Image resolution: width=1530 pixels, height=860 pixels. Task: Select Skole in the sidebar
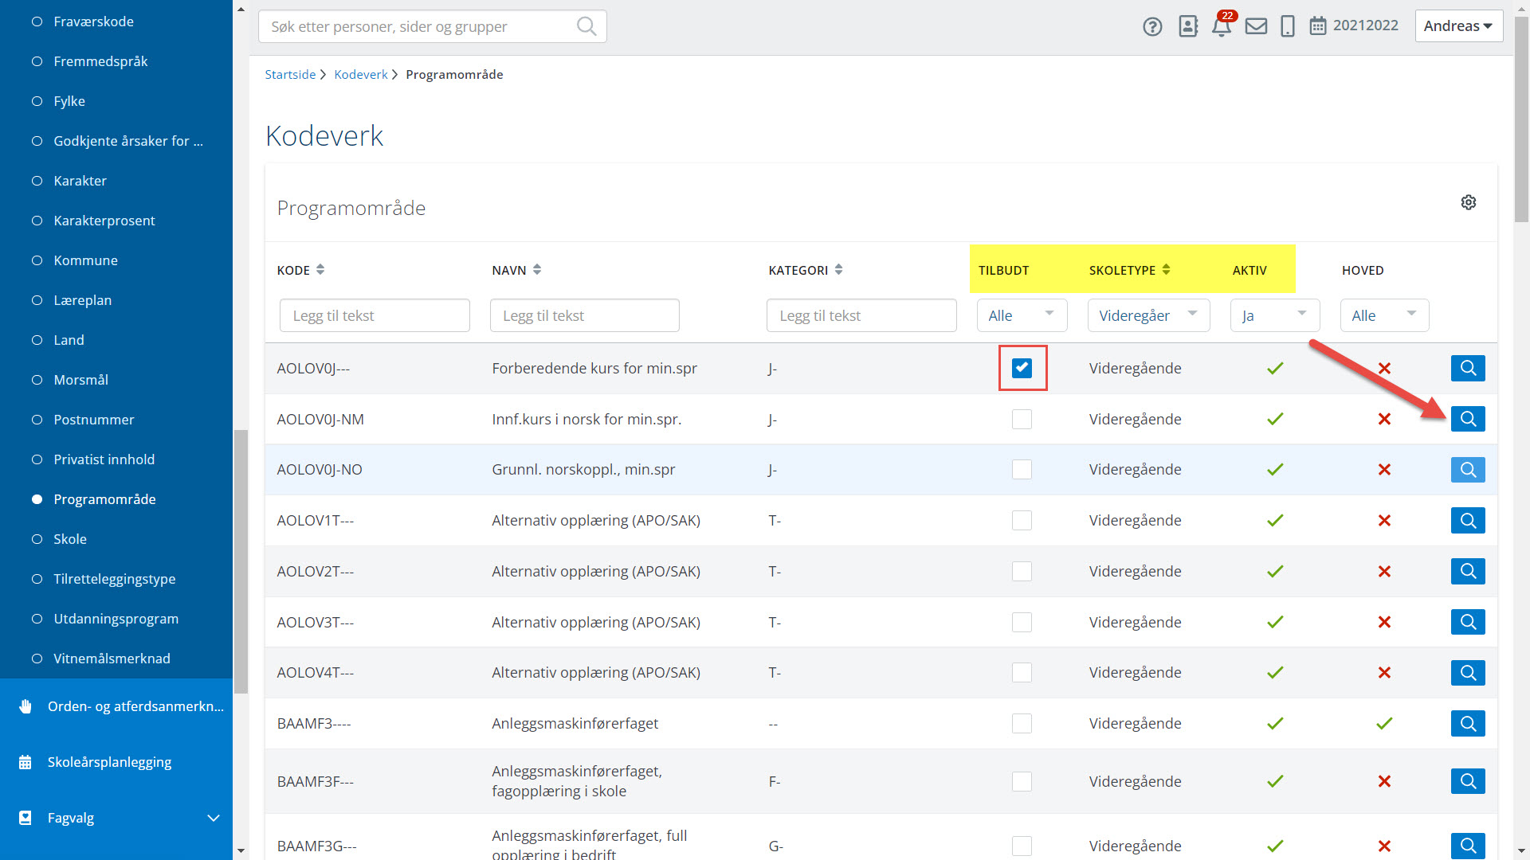tap(70, 539)
